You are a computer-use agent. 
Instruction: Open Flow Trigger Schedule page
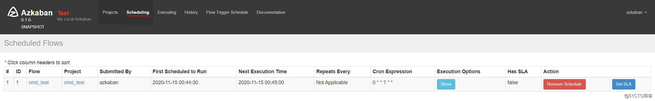227,12
